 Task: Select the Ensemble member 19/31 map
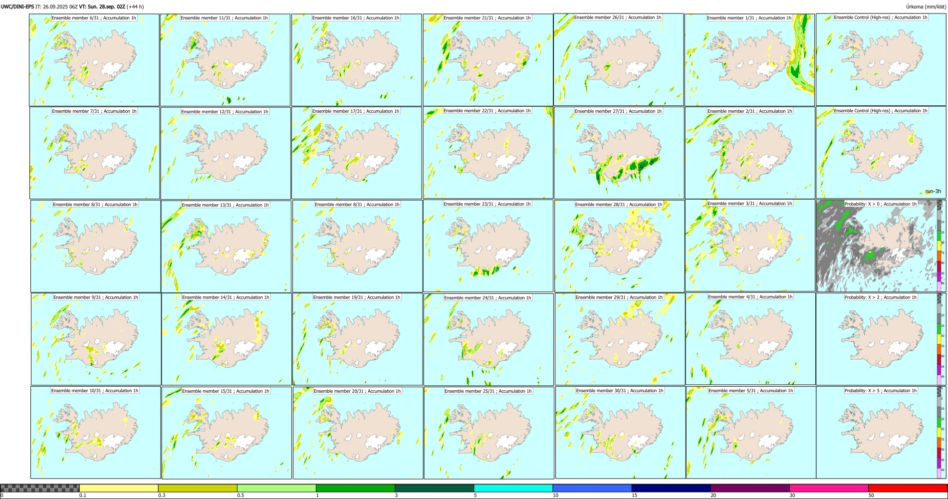(357, 339)
